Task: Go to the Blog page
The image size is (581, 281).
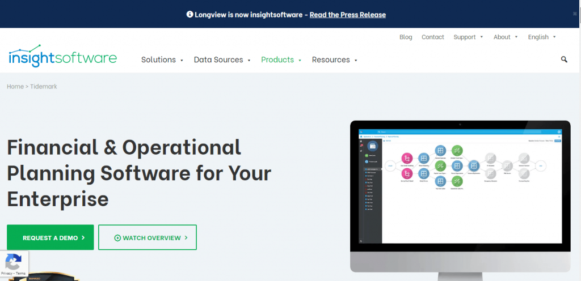Action: 406,37
